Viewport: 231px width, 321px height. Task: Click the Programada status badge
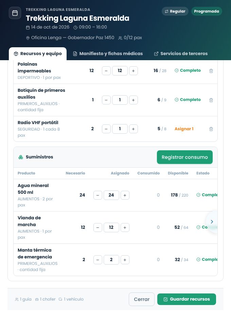tap(207, 11)
